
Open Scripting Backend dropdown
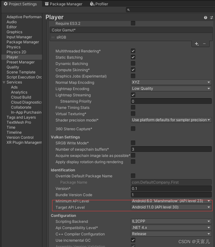(171, 221)
